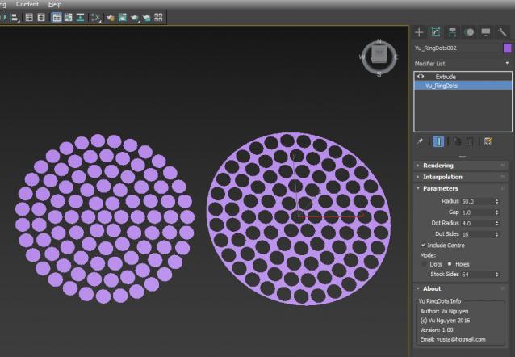Open the Create tab in command panel
The image size is (515, 357).
(x=419, y=32)
